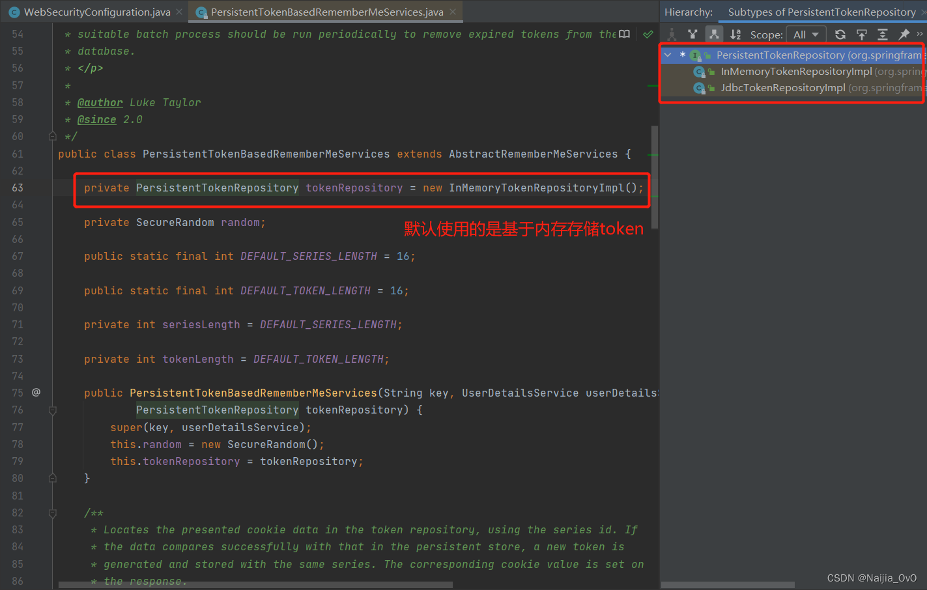Click the interface icon of PersistentTokenRepository

click(695, 55)
